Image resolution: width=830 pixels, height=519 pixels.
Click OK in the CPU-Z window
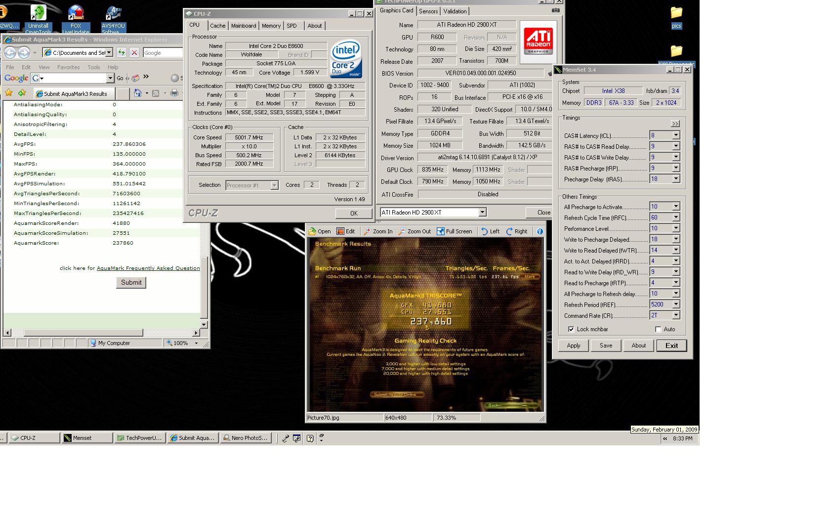tap(354, 214)
